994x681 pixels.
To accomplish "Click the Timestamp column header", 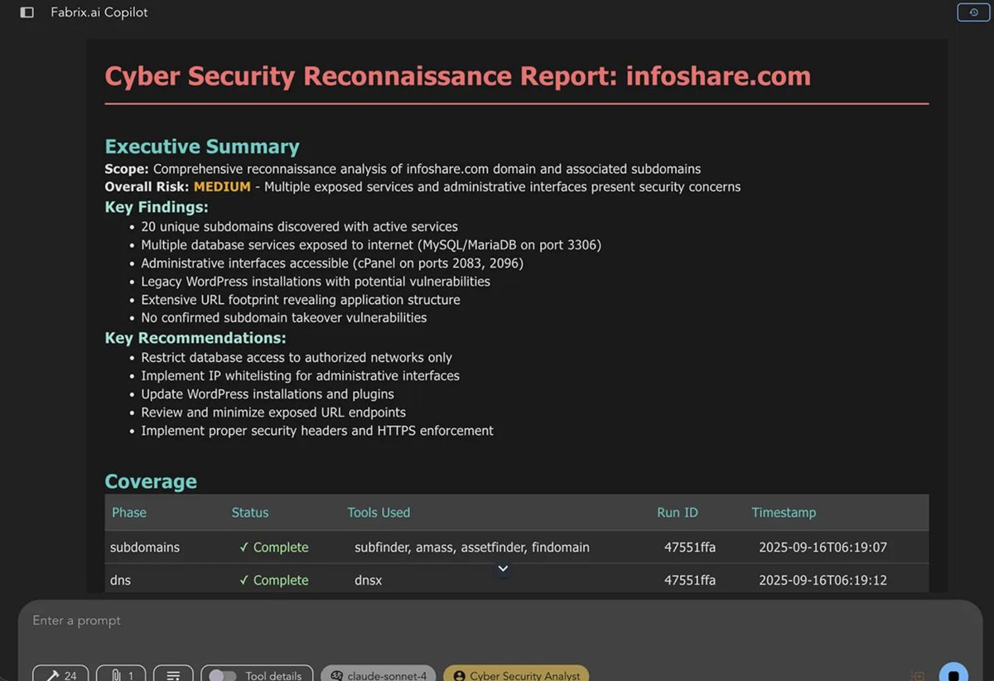I will 784,513.
